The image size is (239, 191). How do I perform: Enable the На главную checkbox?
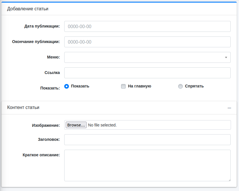pos(123,86)
